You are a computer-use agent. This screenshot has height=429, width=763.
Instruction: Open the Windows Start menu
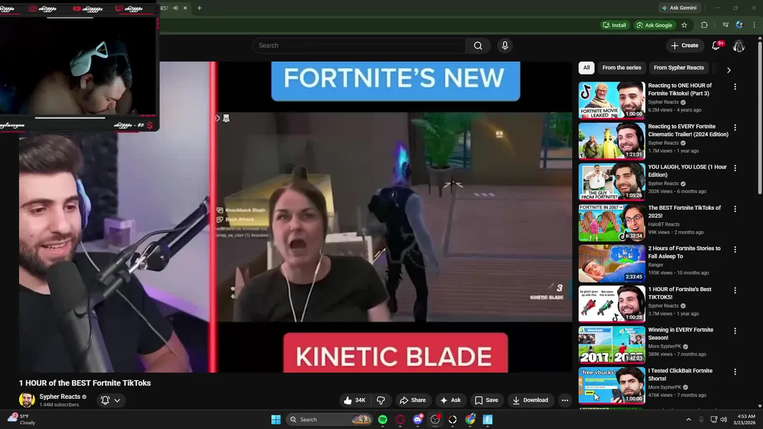point(276,419)
